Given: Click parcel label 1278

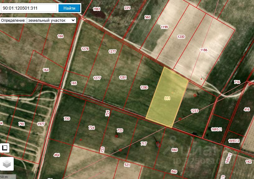Looking at the screenshot, I should pyautogui.click(x=85, y=49).
